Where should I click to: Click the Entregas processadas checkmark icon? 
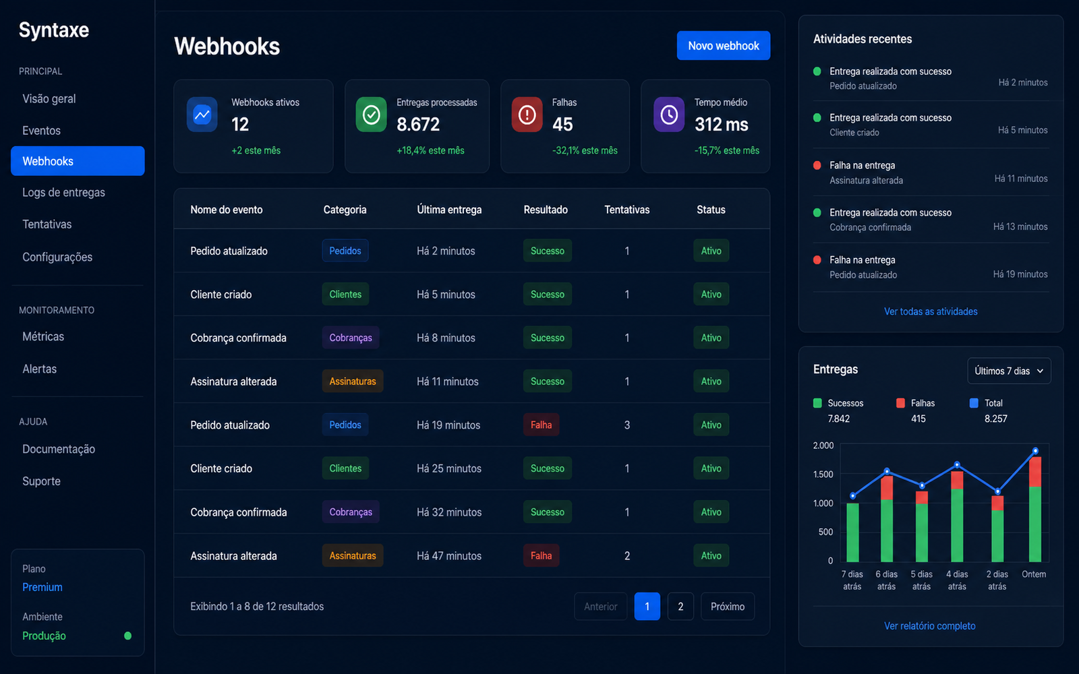(x=372, y=115)
